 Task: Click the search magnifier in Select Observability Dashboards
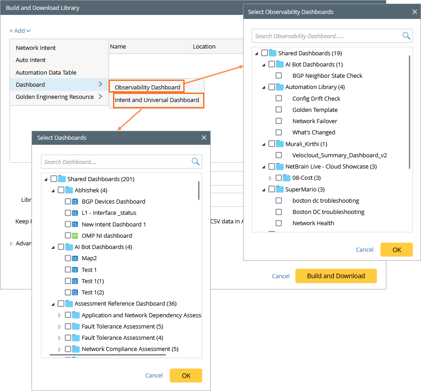click(x=406, y=36)
